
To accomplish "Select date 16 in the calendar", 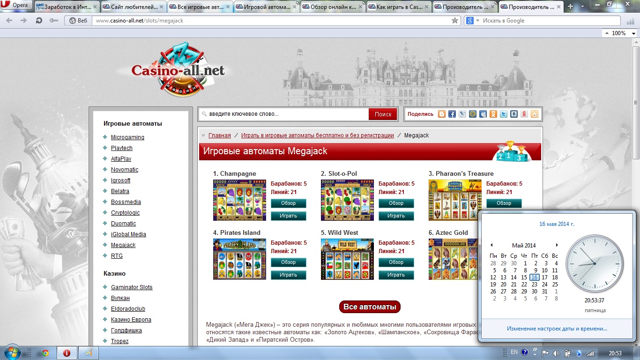I will point(534,277).
